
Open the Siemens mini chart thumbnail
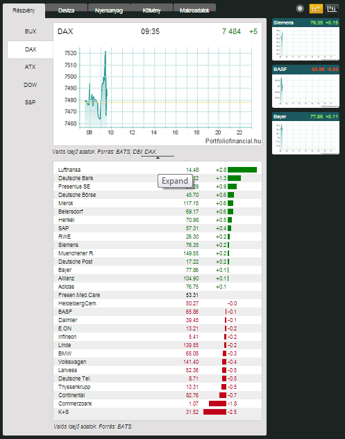click(x=305, y=40)
